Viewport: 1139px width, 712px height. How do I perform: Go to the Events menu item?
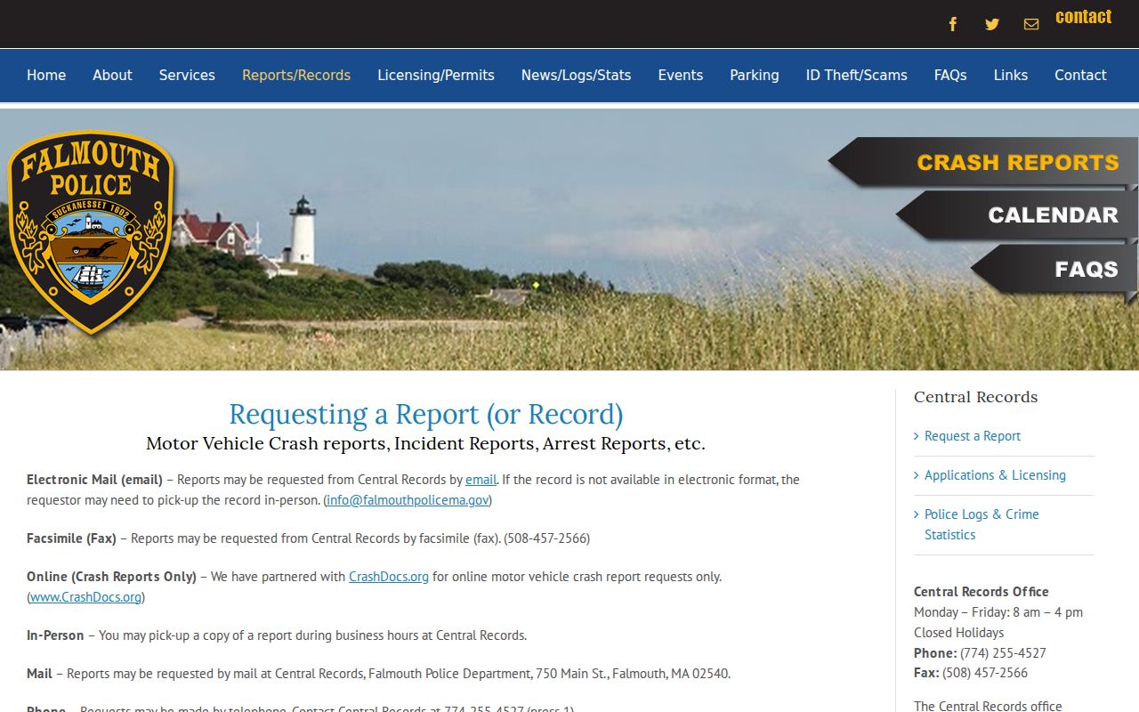click(x=681, y=76)
